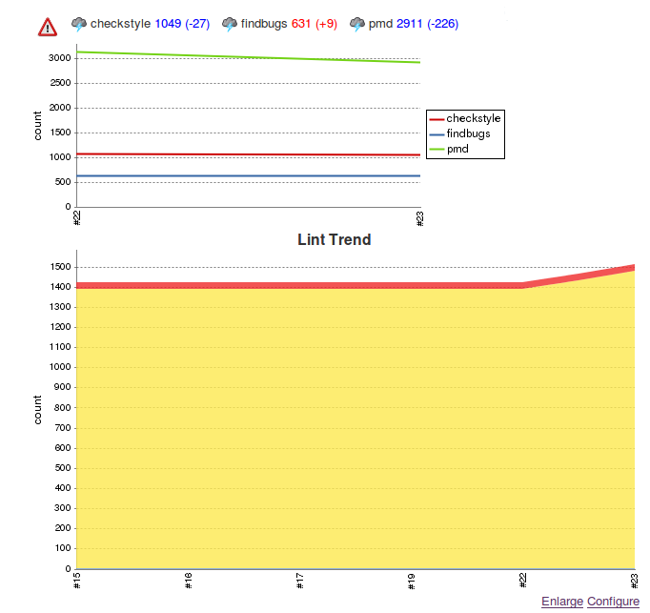This screenshot has height=613, width=650.
Task: Click the storm icon beside pmd
Action: pos(357,24)
